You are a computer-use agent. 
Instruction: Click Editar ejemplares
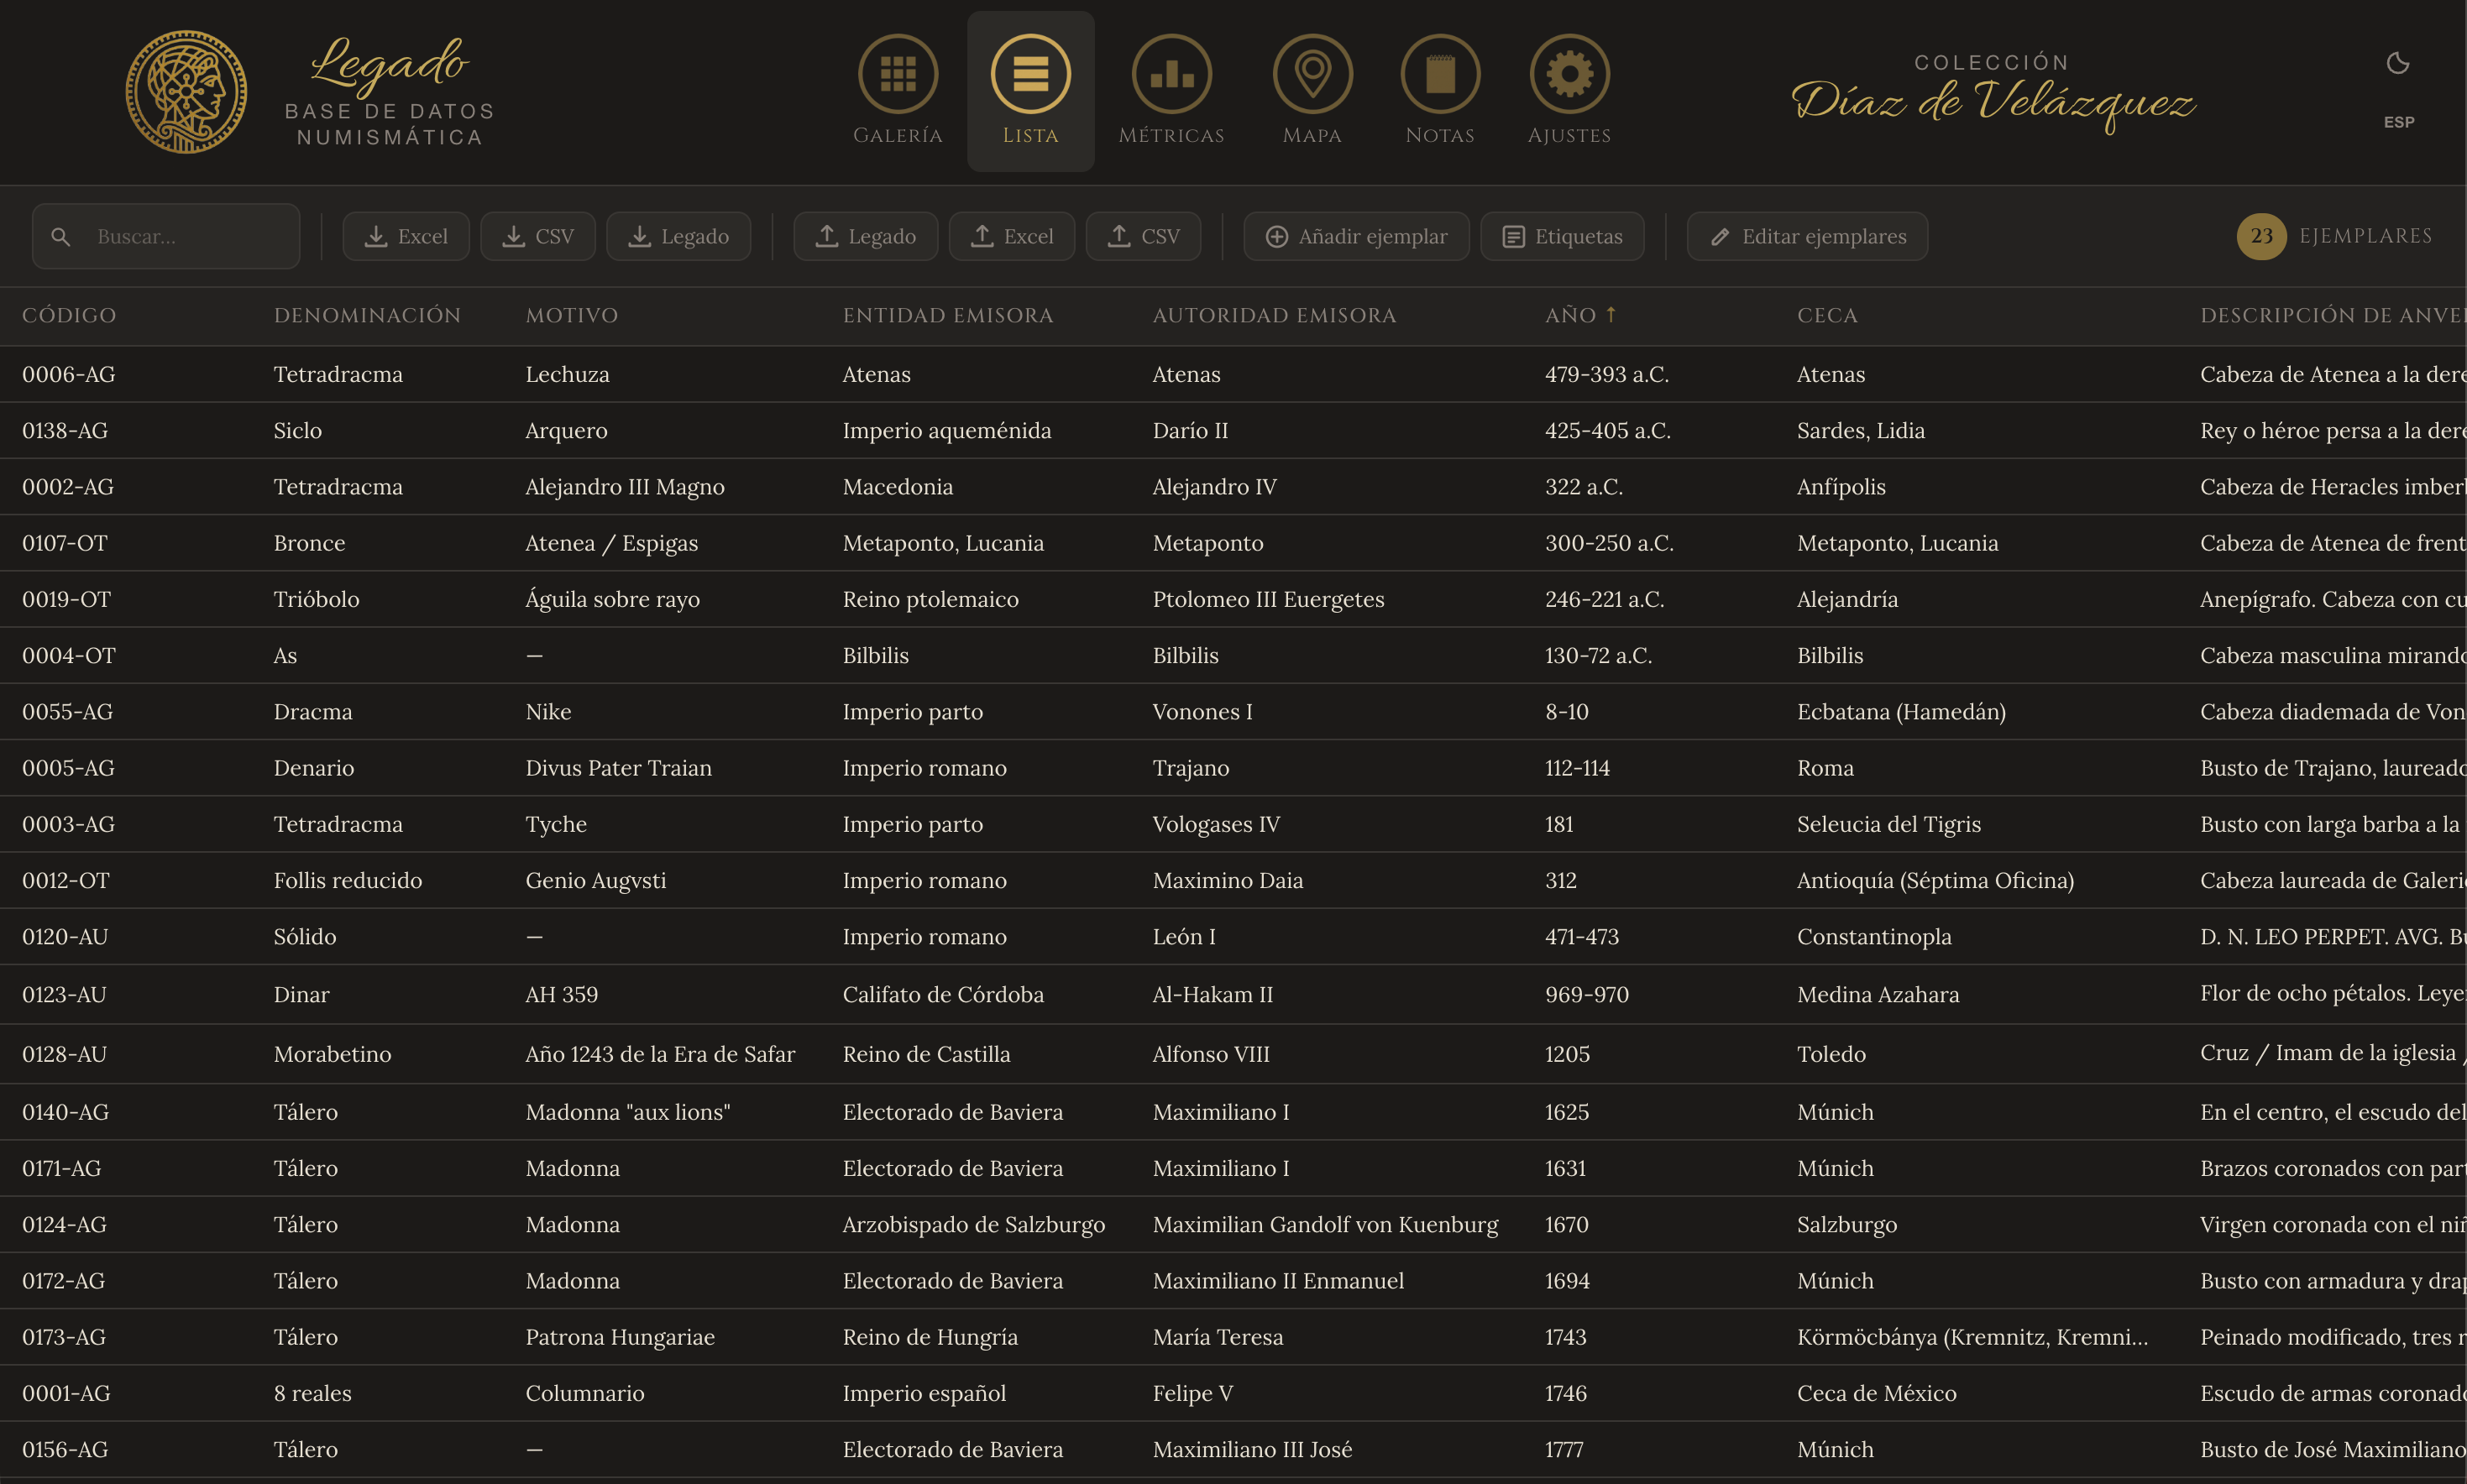point(1807,236)
